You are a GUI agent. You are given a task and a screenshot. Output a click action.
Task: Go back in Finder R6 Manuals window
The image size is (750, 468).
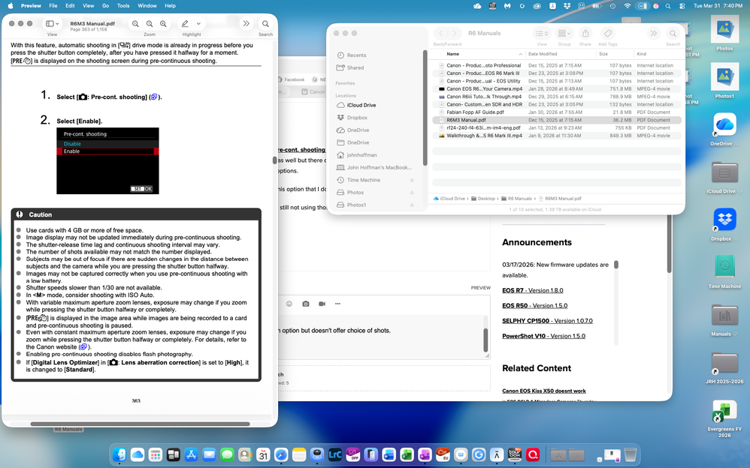tap(440, 34)
